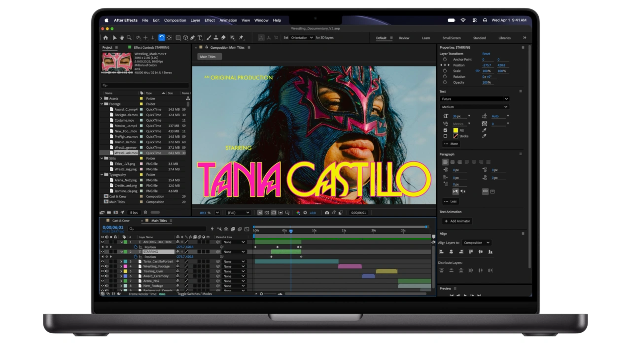Screen dimensions: 631x351
Task: Click the Add Animator button
Action: [x=457, y=221]
